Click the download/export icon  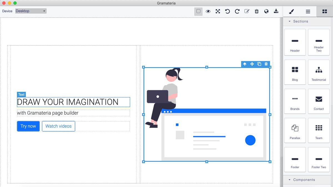tap(276, 11)
